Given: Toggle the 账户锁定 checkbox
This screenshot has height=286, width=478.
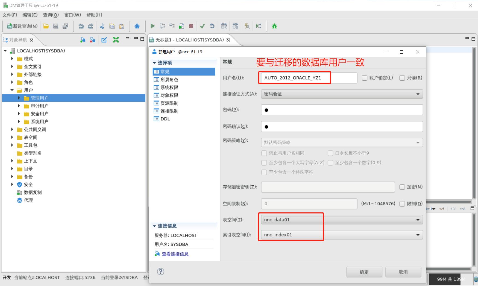Looking at the screenshot, I should 365,78.
